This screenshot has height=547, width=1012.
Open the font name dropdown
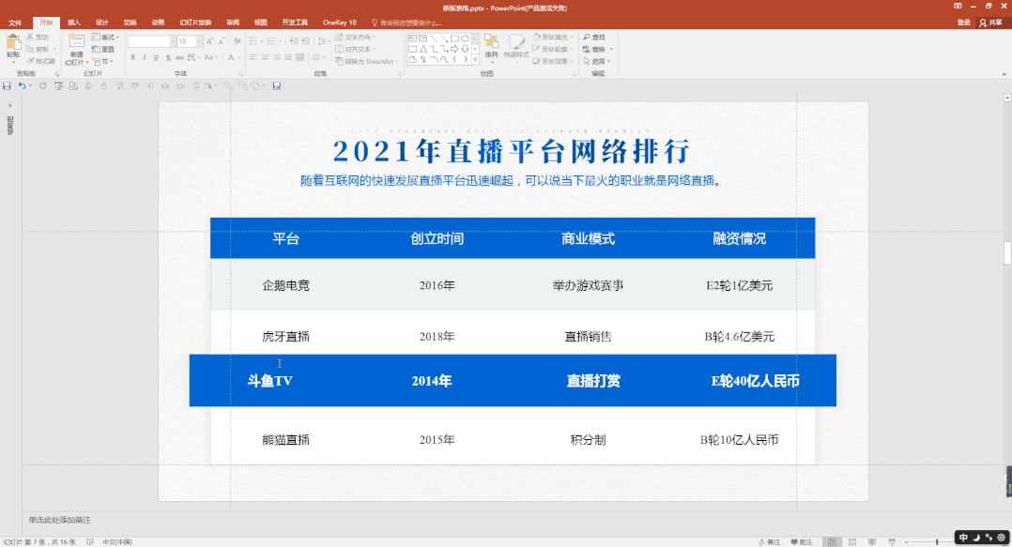[173, 41]
